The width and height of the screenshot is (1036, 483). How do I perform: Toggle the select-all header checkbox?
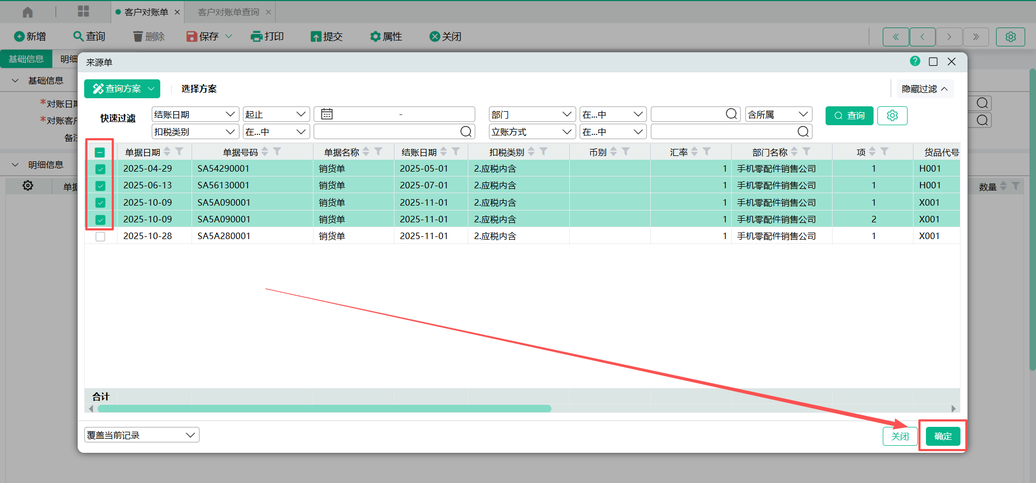click(100, 152)
